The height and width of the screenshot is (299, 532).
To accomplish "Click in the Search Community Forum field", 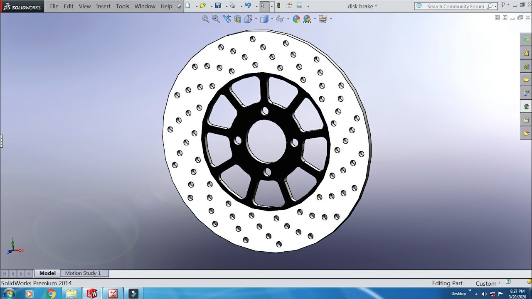I will tap(456, 6).
